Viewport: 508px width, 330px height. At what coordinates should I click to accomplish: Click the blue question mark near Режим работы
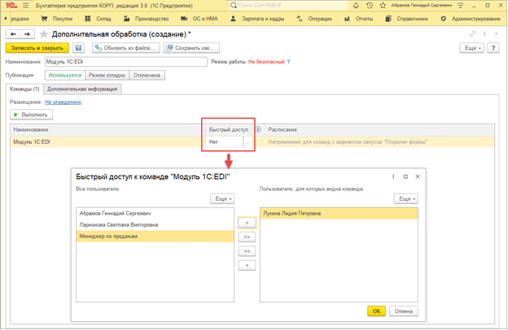[288, 62]
